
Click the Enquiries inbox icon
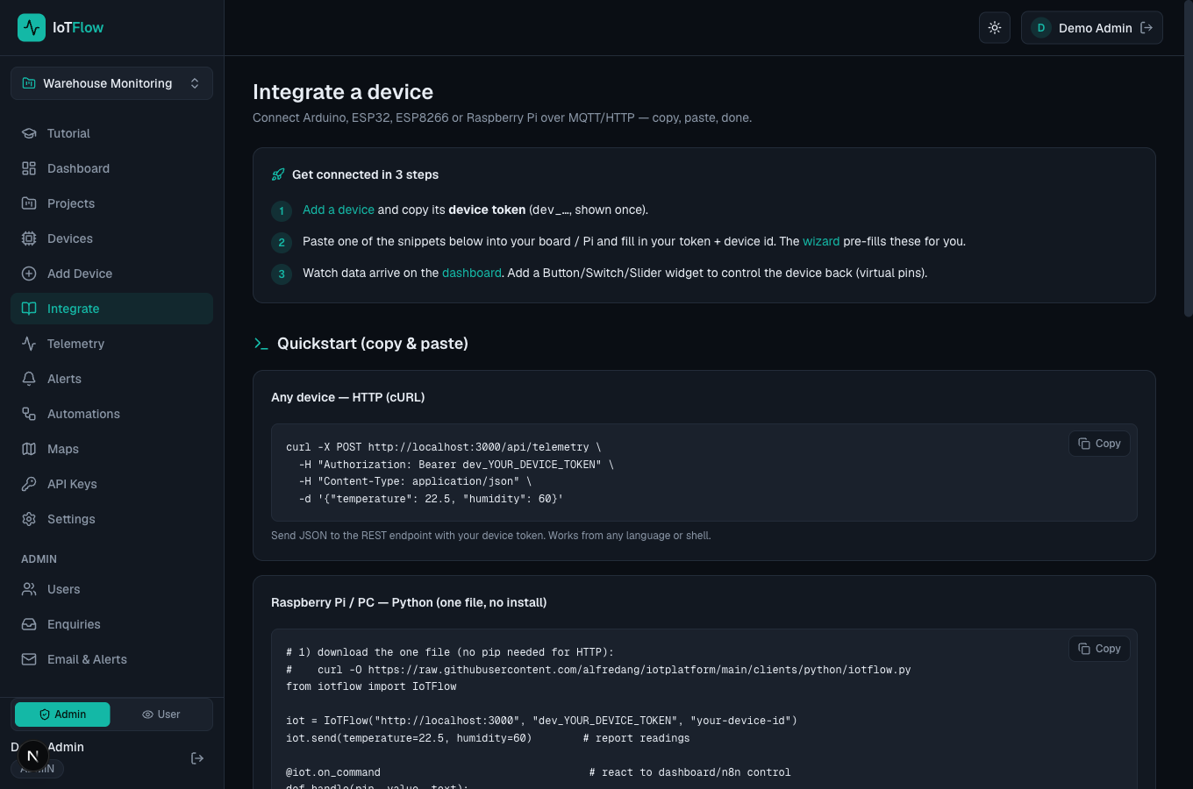pos(29,624)
